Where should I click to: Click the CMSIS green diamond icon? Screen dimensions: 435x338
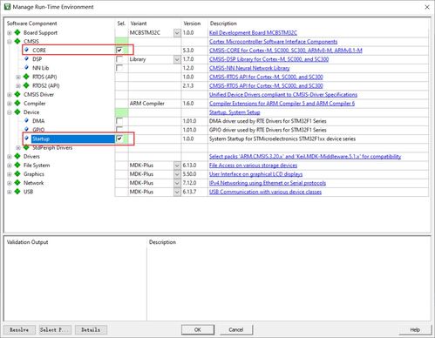coord(17,41)
